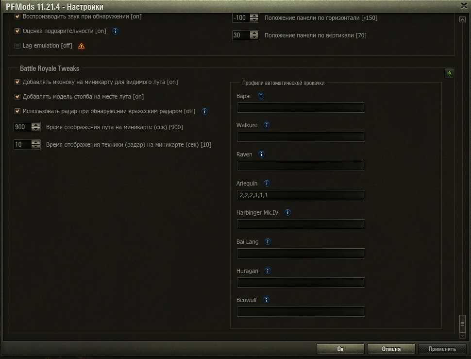
Task: Uncheck Воспроизводить звук при обнаружении
Action: (x=18, y=17)
